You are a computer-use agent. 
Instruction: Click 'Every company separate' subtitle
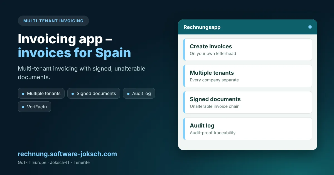214,80
